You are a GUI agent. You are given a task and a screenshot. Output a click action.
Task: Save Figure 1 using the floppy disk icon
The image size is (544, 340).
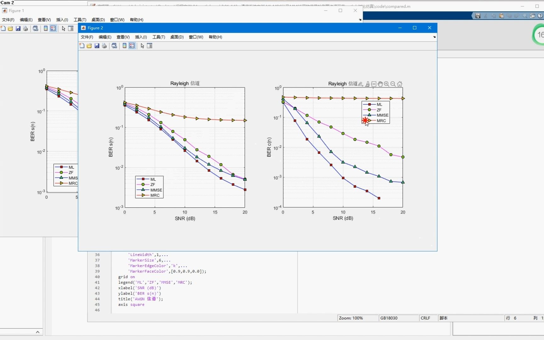click(18, 28)
